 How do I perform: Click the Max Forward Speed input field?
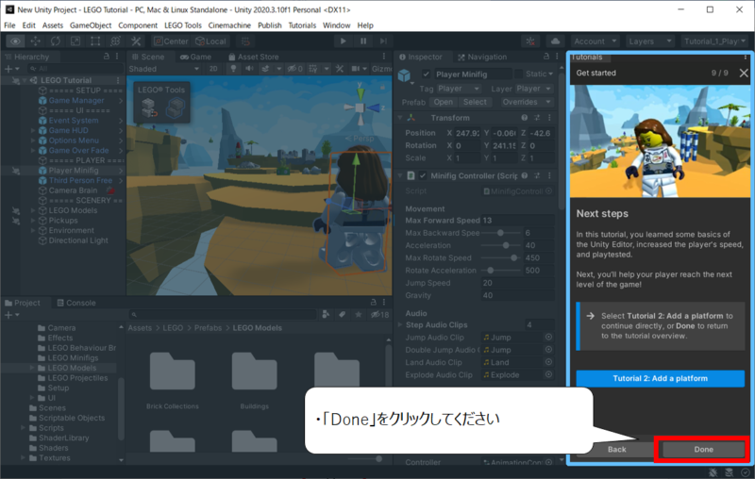pos(517,221)
